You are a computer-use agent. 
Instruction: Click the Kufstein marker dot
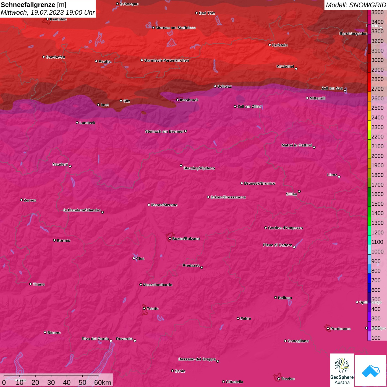(x=270, y=45)
